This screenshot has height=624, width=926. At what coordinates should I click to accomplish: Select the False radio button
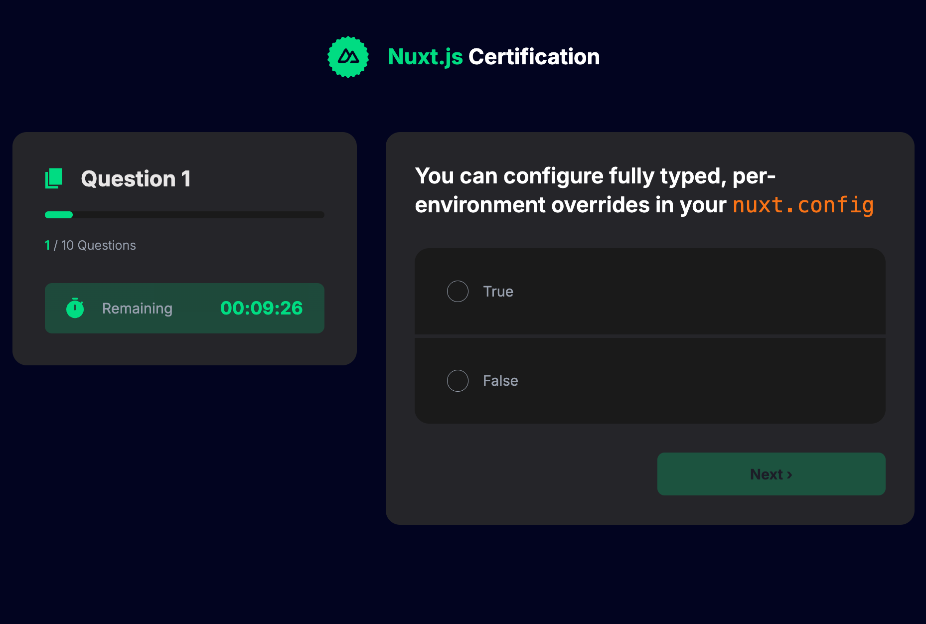[458, 381]
